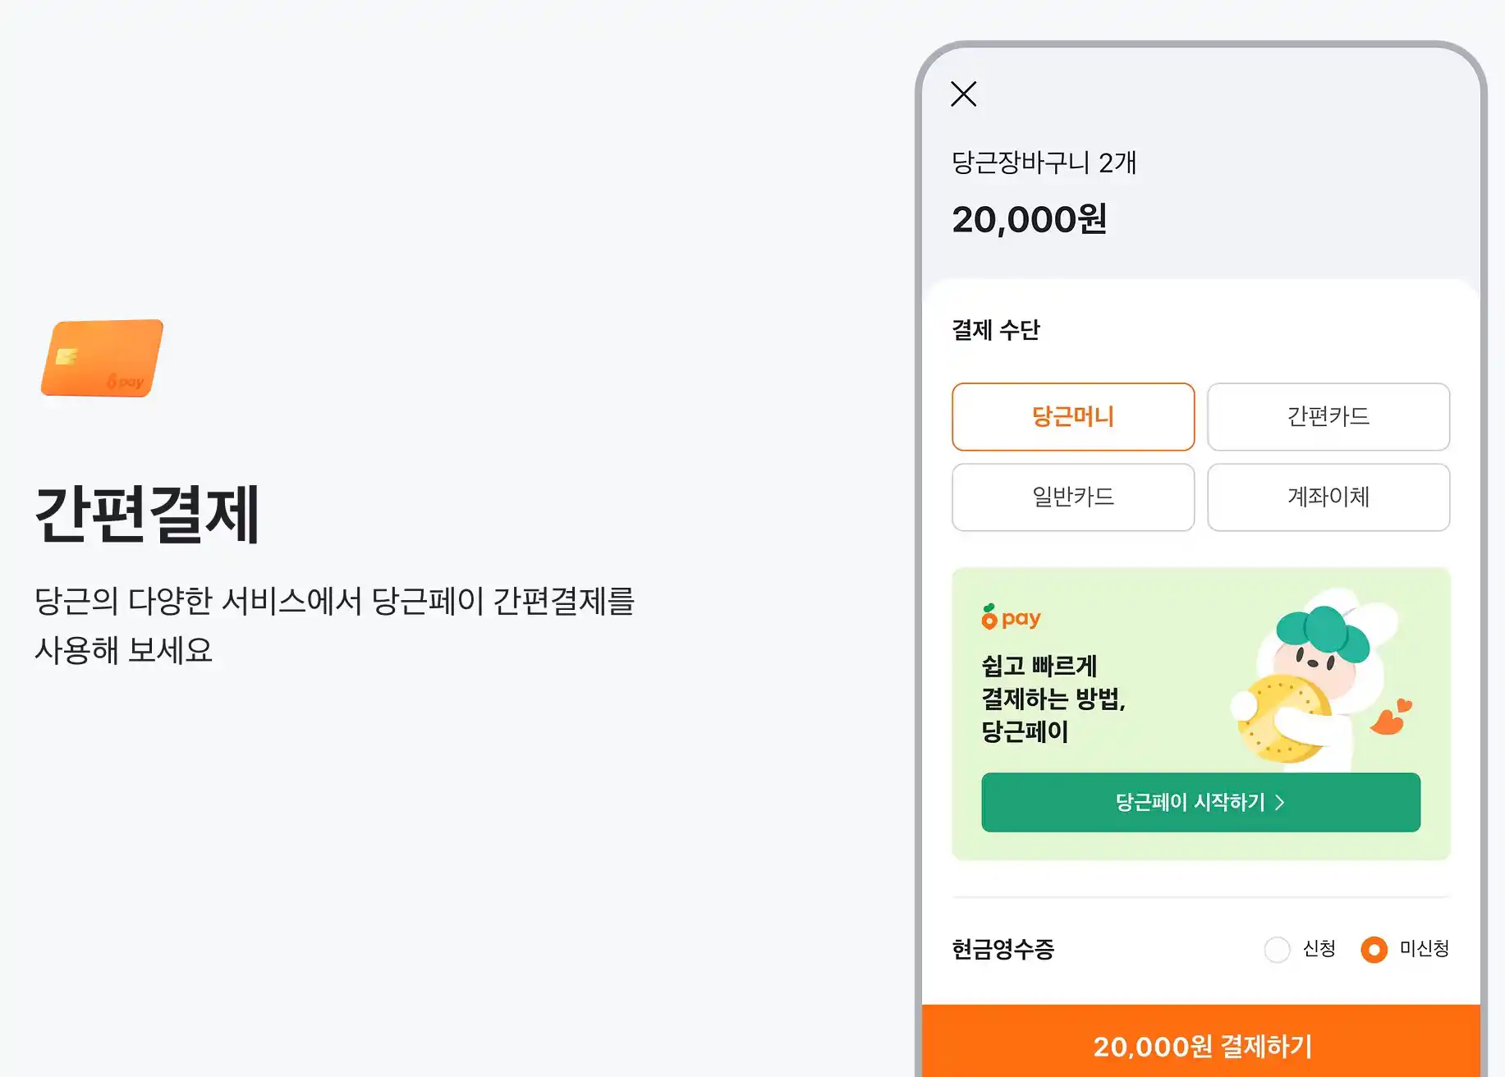Click the X close icon at top left
Viewport: 1505px width, 1077px height.
pos(962,94)
